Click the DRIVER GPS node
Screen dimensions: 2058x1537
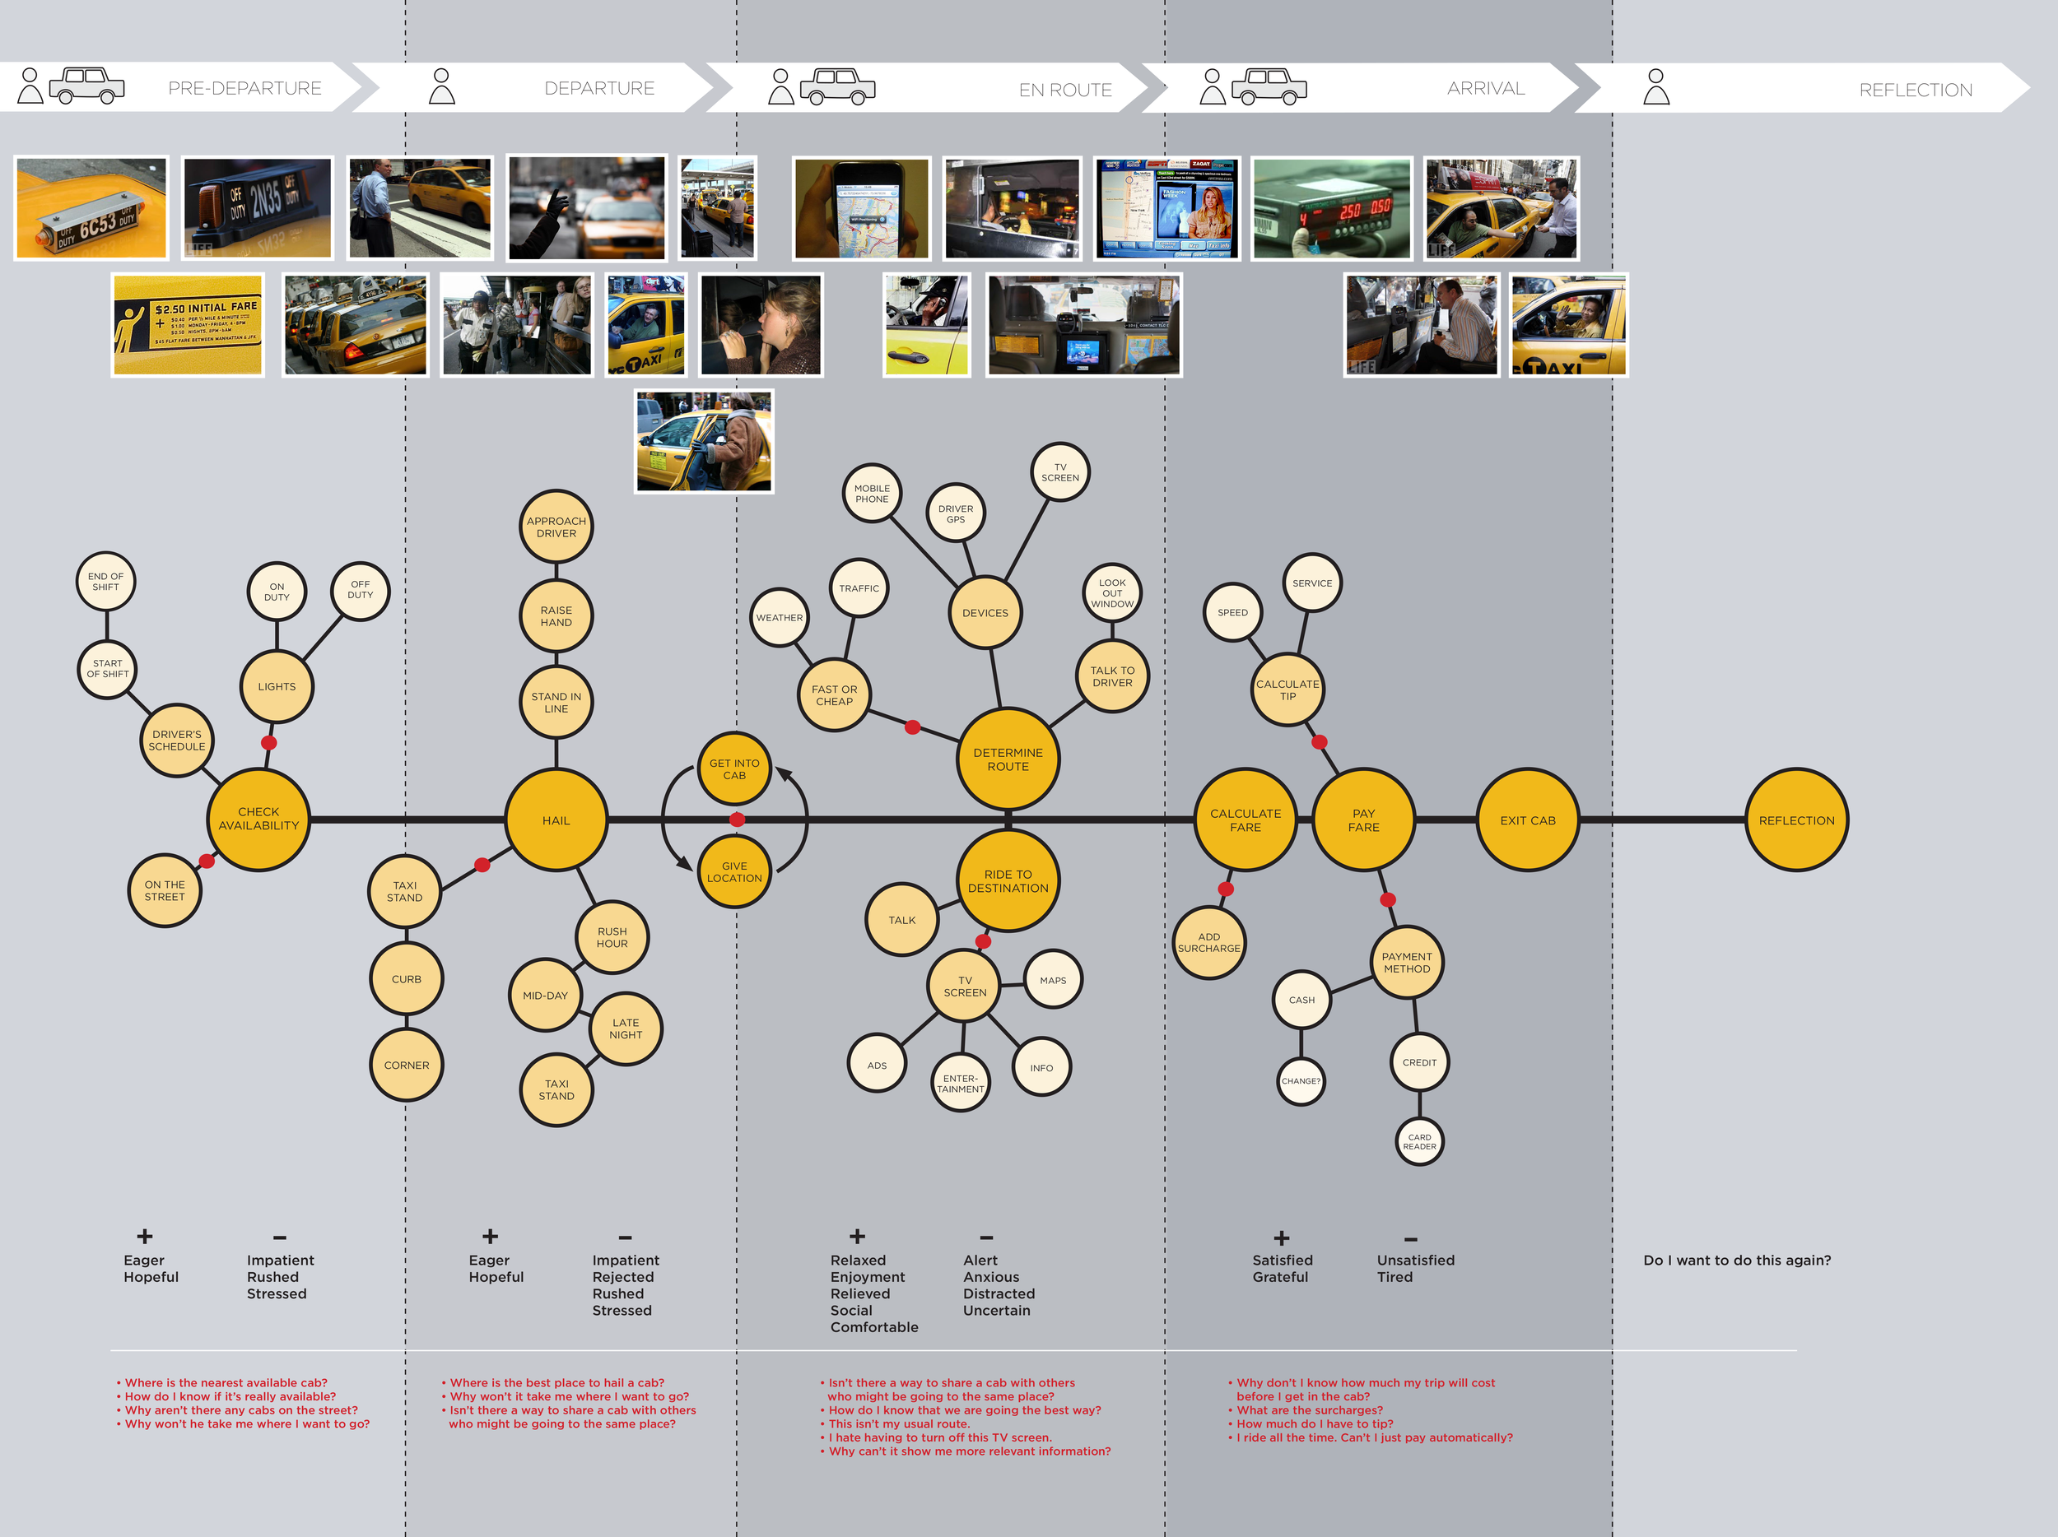click(x=956, y=513)
